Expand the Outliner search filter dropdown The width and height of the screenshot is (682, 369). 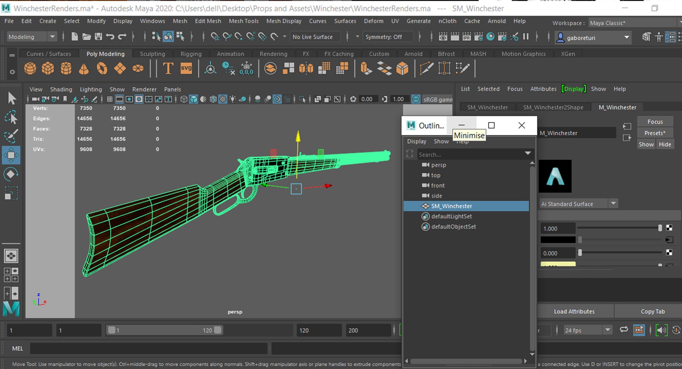pyautogui.click(x=528, y=153)
